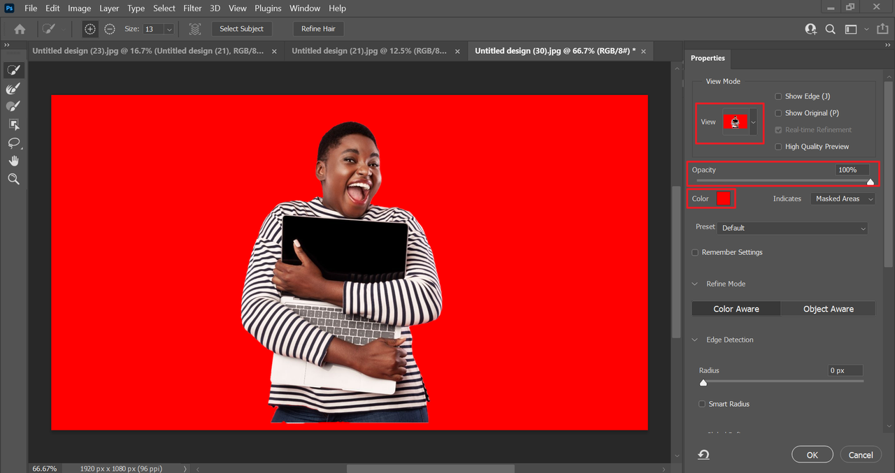Click the invite to edit user icon
Viewport: 895px width, 473px height.
pyautogui.click(x=810, y=29)
